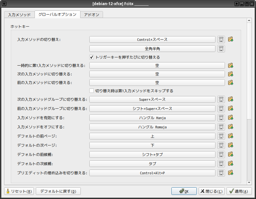Clear the ハングル Hanja activation key
Image resolution: width=256 pixels, height=199 pixels.
point(221,117)
